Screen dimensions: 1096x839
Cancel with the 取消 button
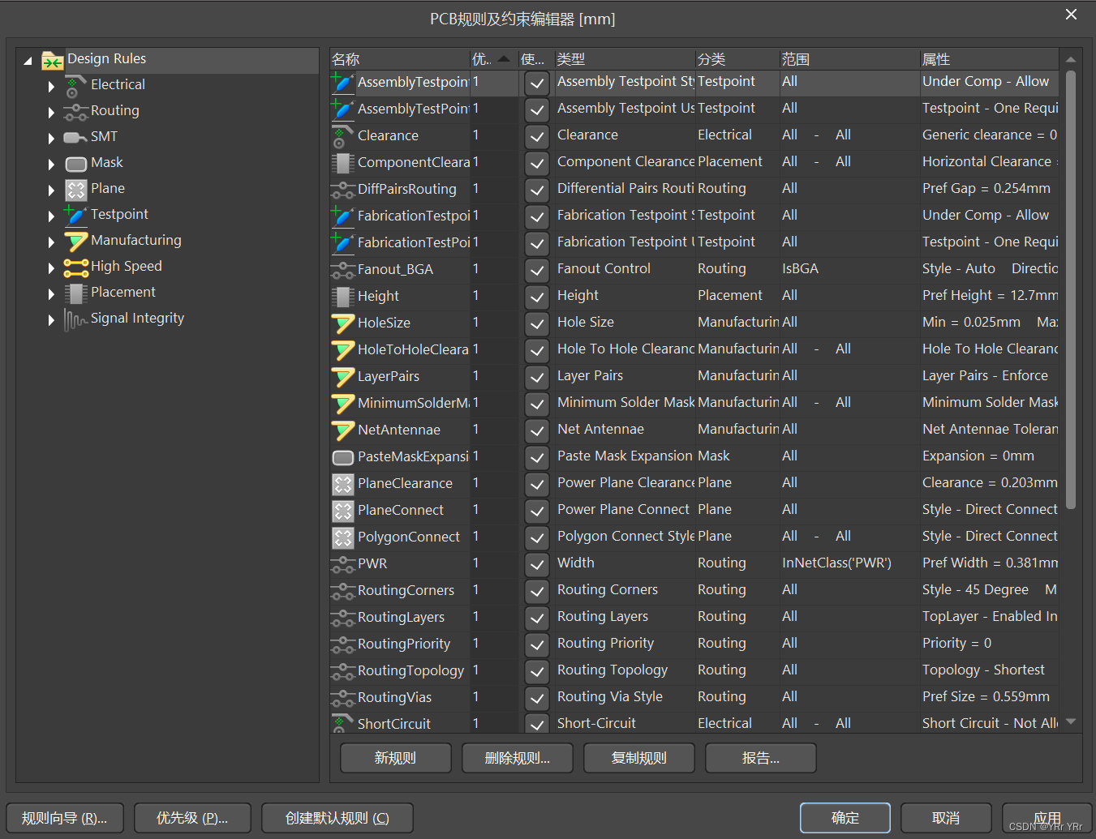pyautogui.click(x=946, y=818)
